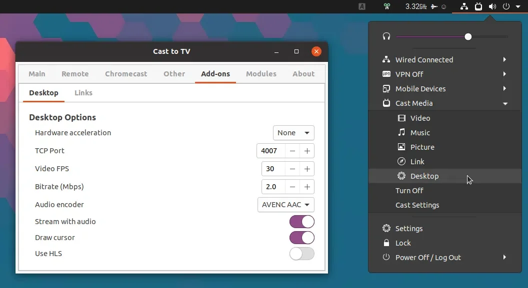Open the Audio encoder AVENC AAC dropdown
528x288 pixels.
click(x=286, y=205)
